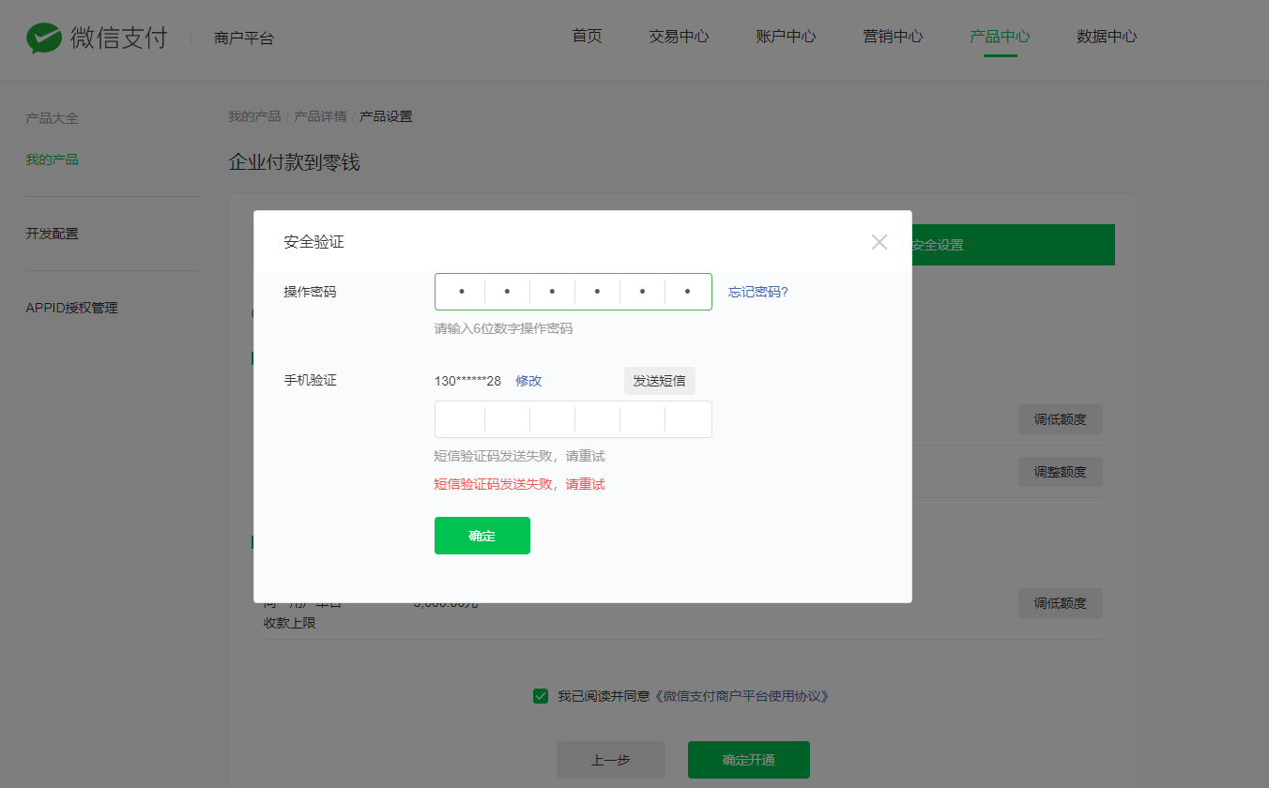Viewport: 1269px width, 788px height.
Task: Open the 微信支付商户平台使用协议 link
Action: pyautogui.click(x=742, y=696)
